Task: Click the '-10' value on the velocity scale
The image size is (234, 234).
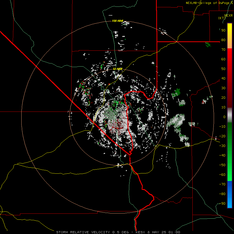Action: click(x=222, y=127)
